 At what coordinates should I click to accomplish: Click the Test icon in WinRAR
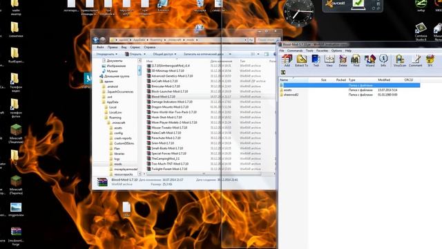click(316, 61)
